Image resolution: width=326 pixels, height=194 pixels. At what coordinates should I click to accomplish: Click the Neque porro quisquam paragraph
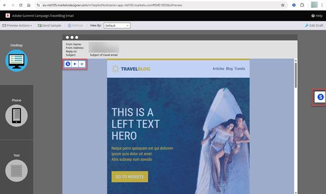(142, 154)
